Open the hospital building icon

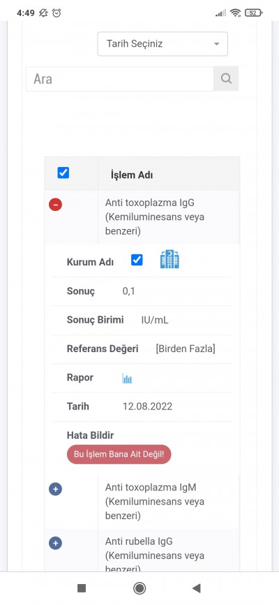[x=169, y=259]
